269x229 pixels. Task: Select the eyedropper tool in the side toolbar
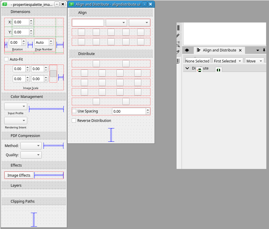point(178,52)
